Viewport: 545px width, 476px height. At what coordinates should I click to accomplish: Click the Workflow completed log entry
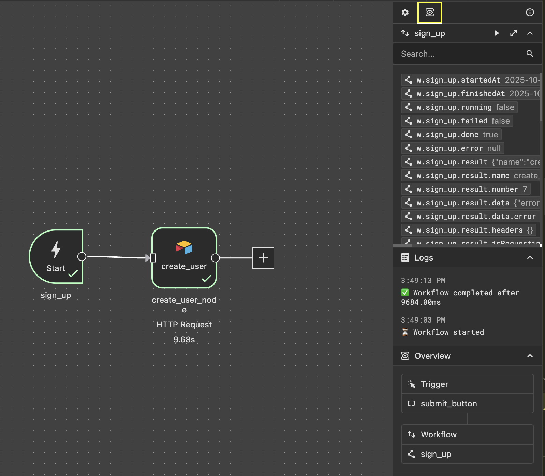(460, 297)
